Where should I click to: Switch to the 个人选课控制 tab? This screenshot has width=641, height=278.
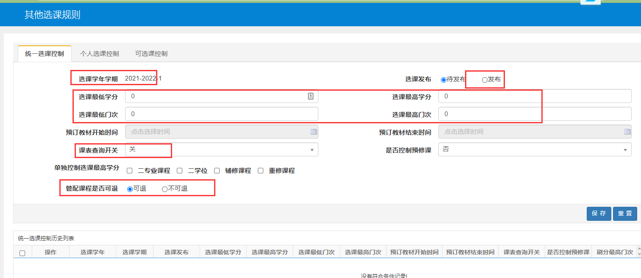click(x=99, y=54)
